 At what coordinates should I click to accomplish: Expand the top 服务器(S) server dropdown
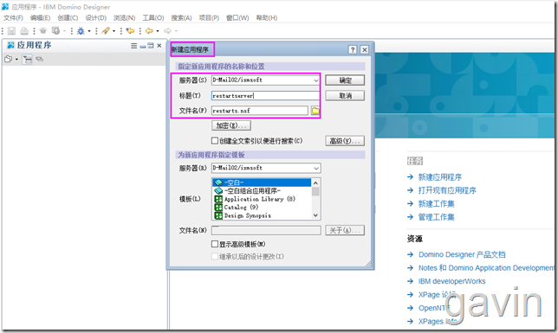315,80
